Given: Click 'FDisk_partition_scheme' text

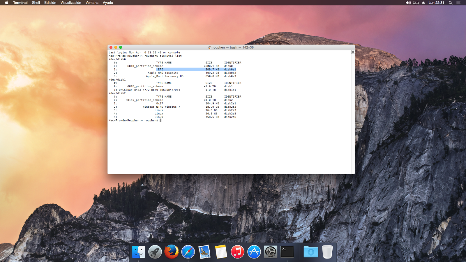Looking at the screenshot, I should point(144,100).
